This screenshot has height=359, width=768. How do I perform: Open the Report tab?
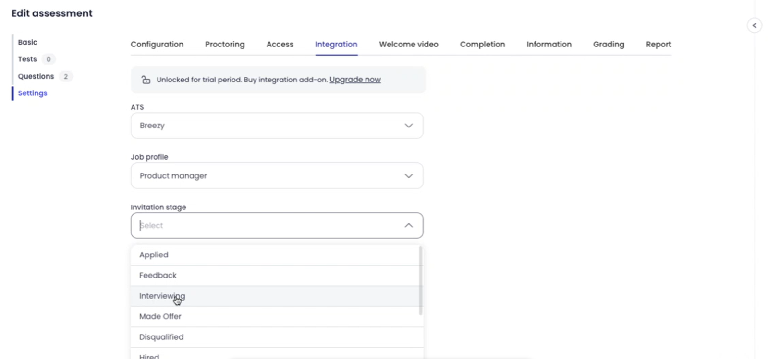click(x=658, y=44)
